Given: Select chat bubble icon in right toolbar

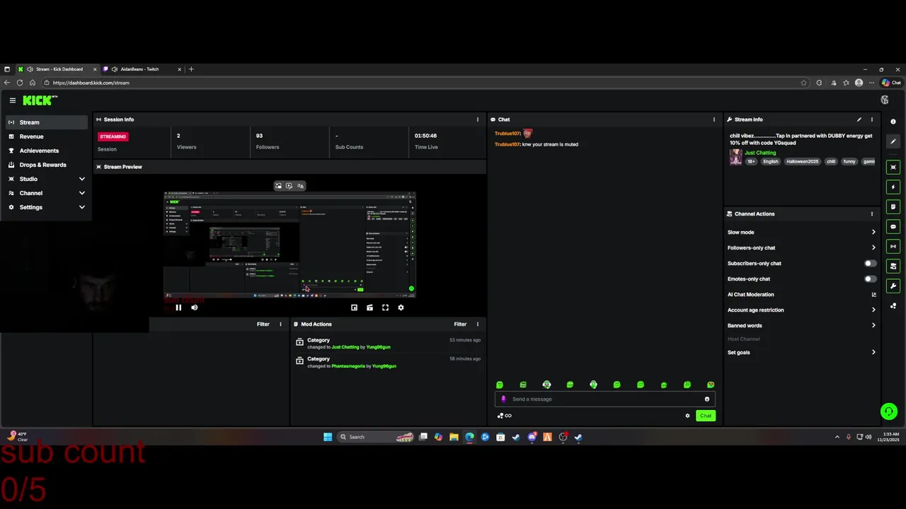Looking at the screenshot, I should pos(893,227).
